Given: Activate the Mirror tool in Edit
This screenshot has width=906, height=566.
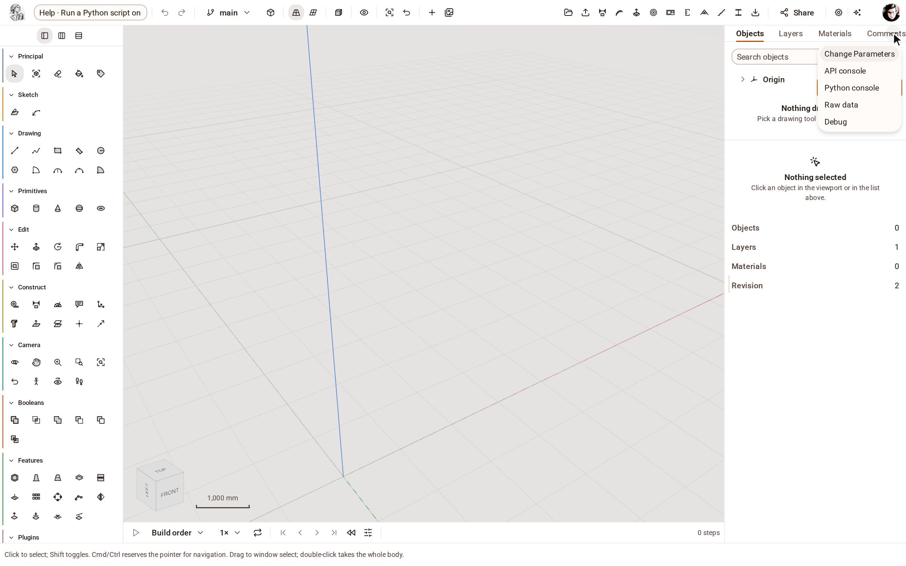Looking at the screenshot, I should [x=79, y=266].
